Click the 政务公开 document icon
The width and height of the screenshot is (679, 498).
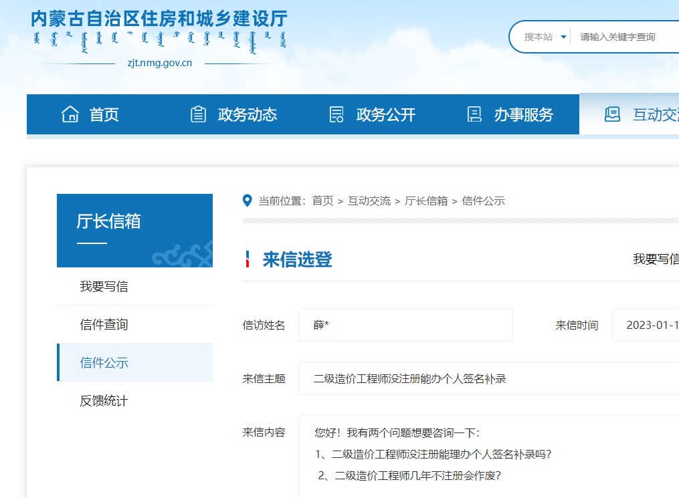336,114
